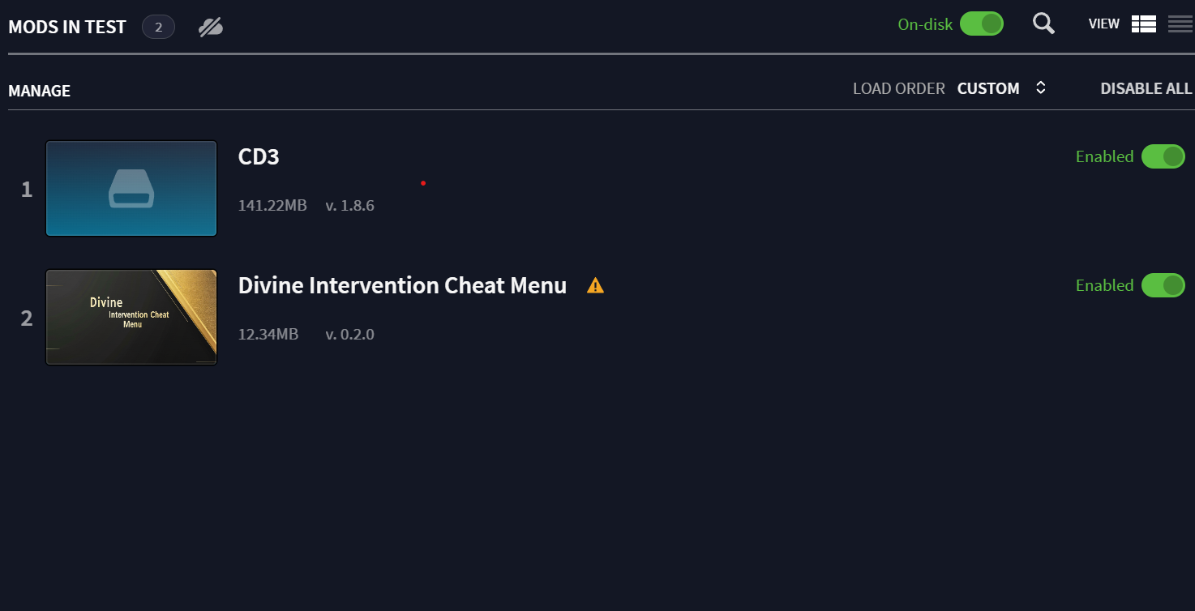Open the CD3 mod title

click(x=259, y=156)
